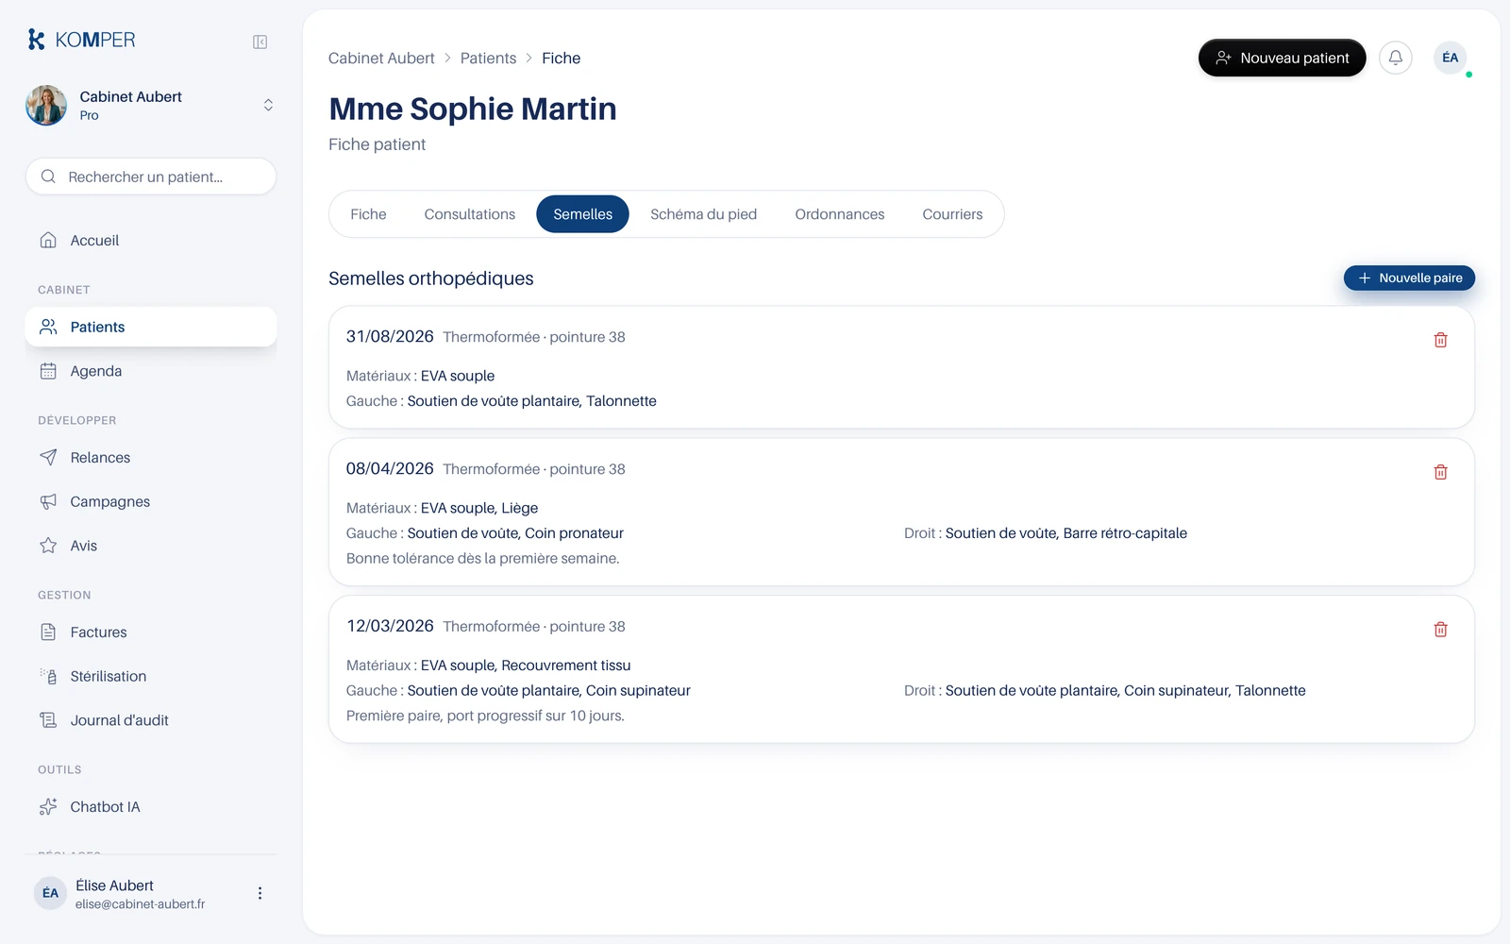Open Campagnes section

(151, 501)
